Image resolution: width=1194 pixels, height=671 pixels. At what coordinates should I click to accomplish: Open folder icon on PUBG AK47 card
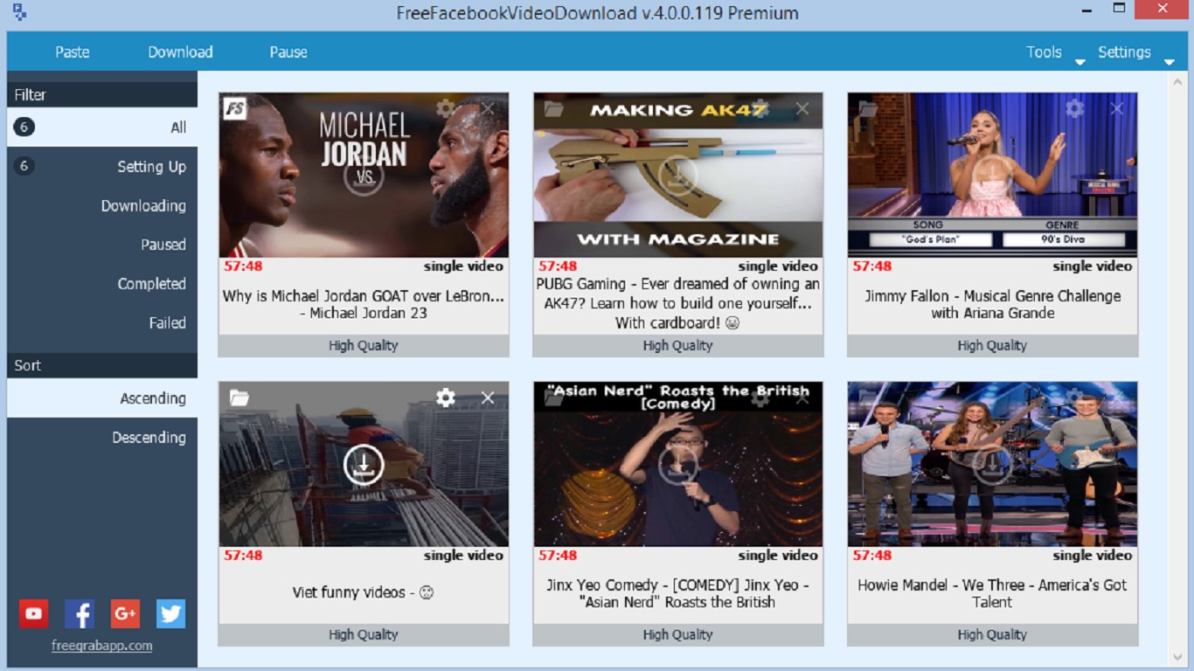553,108
